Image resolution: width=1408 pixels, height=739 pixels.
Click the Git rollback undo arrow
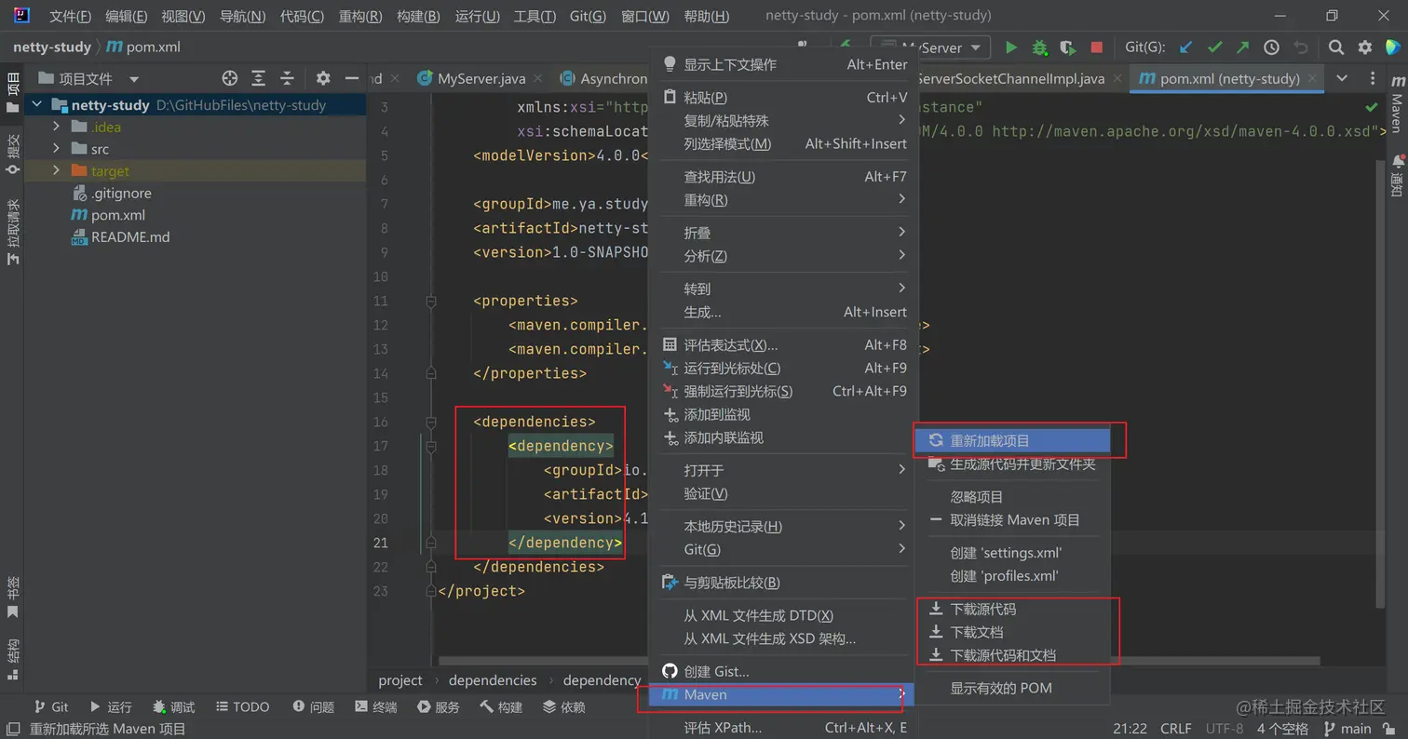point(1301,47)
